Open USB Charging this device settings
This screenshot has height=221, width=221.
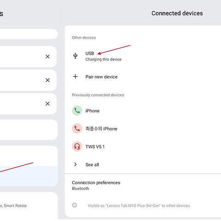(x=143, y=56)
